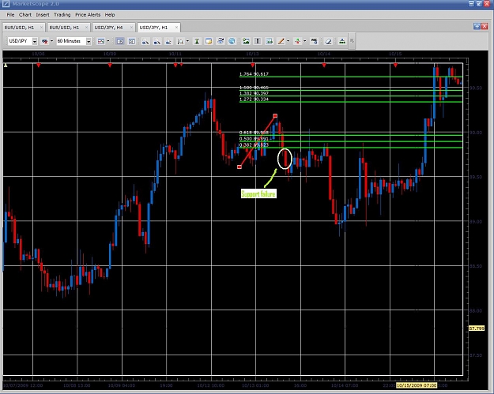Click the label marker tool icon
494x394 pixels.
pos(314,41)
